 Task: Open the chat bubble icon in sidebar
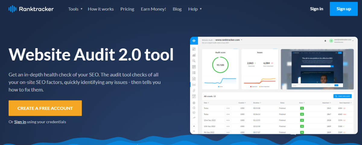[194, 113]
